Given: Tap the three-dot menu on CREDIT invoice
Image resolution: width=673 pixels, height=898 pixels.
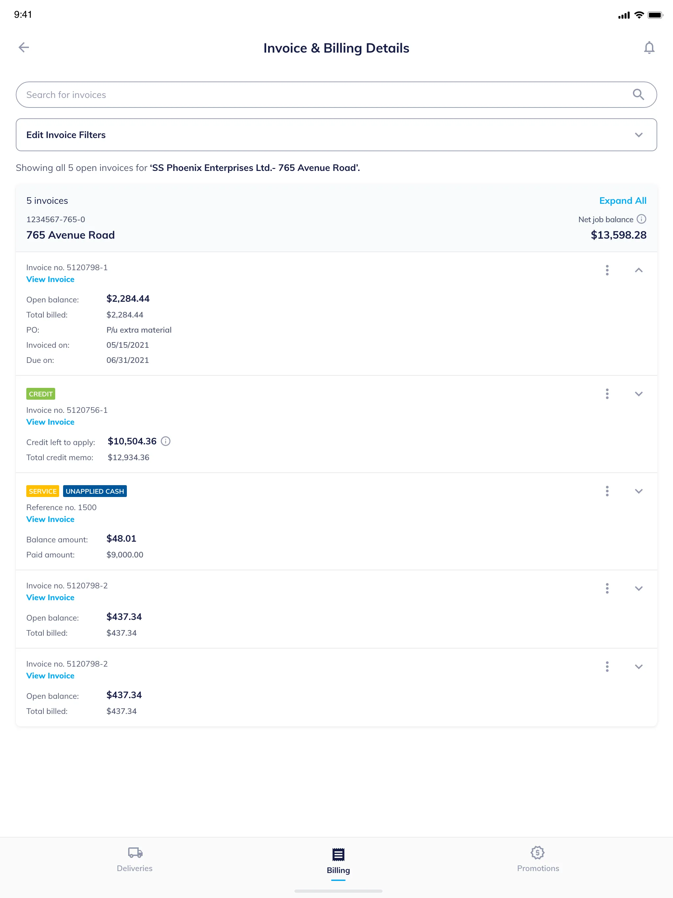Looking at the screenshot, I should tap(607, 394).
